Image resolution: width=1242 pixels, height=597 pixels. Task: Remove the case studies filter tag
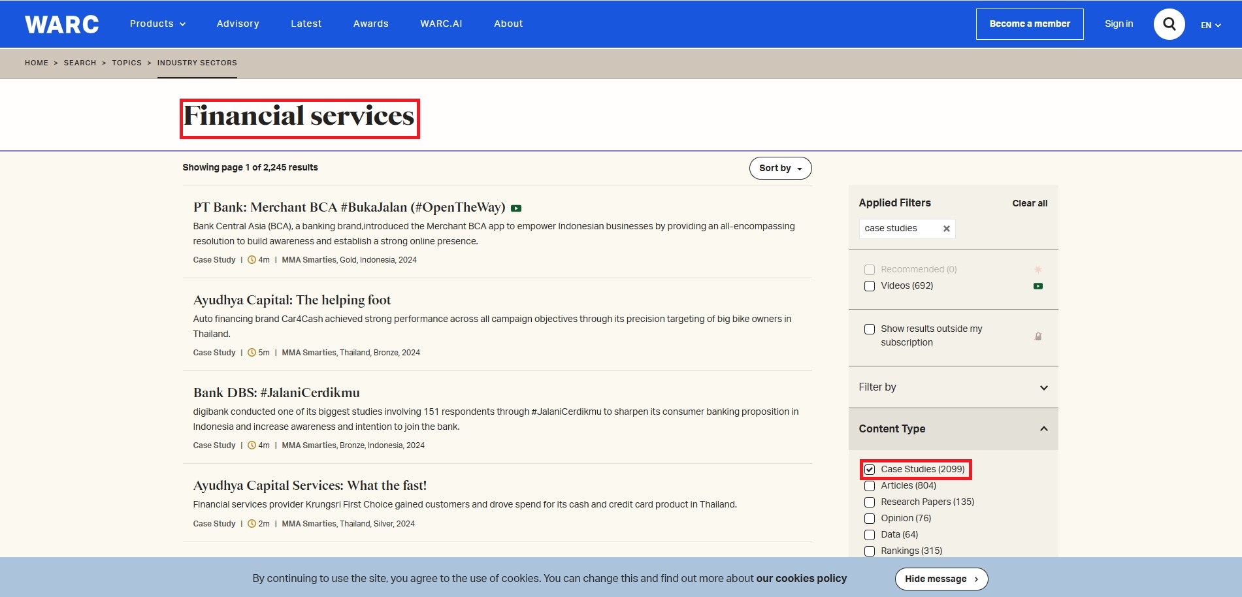click(946, 229)
